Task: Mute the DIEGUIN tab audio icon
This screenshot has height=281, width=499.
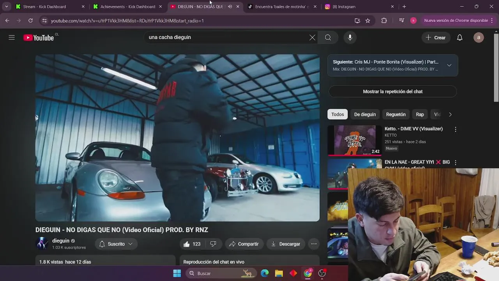Action: click(x=230, y=7)
